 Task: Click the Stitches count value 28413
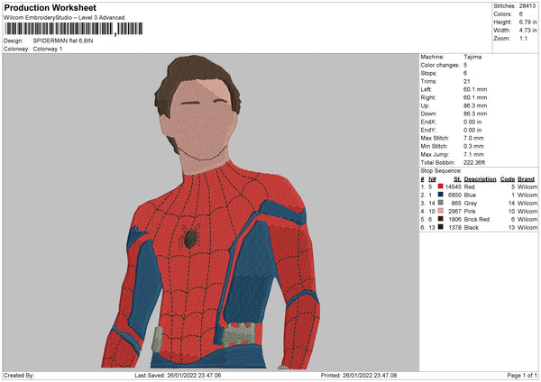(x=528, y=5)
